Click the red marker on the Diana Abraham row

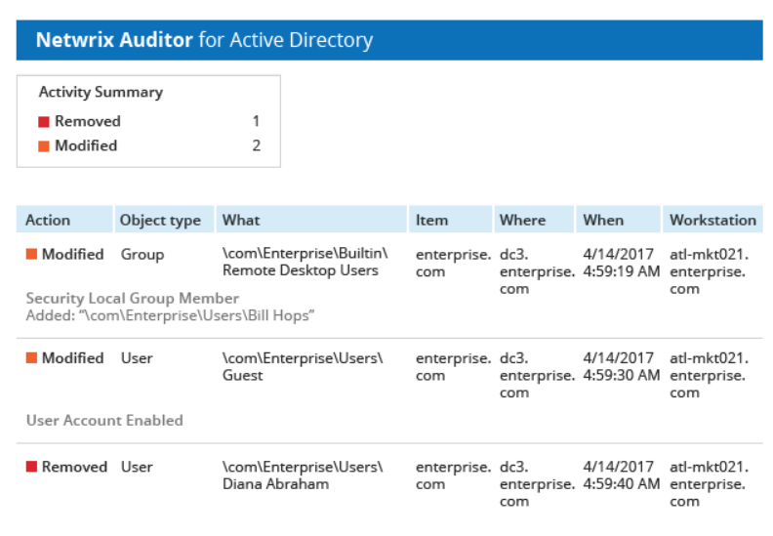31,467
